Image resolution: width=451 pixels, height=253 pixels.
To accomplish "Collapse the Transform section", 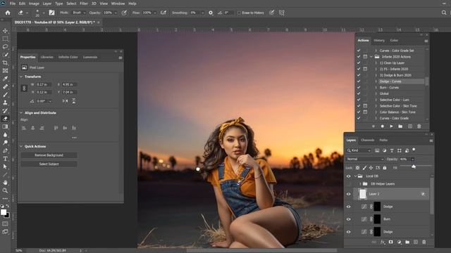I will click(21, 77).
